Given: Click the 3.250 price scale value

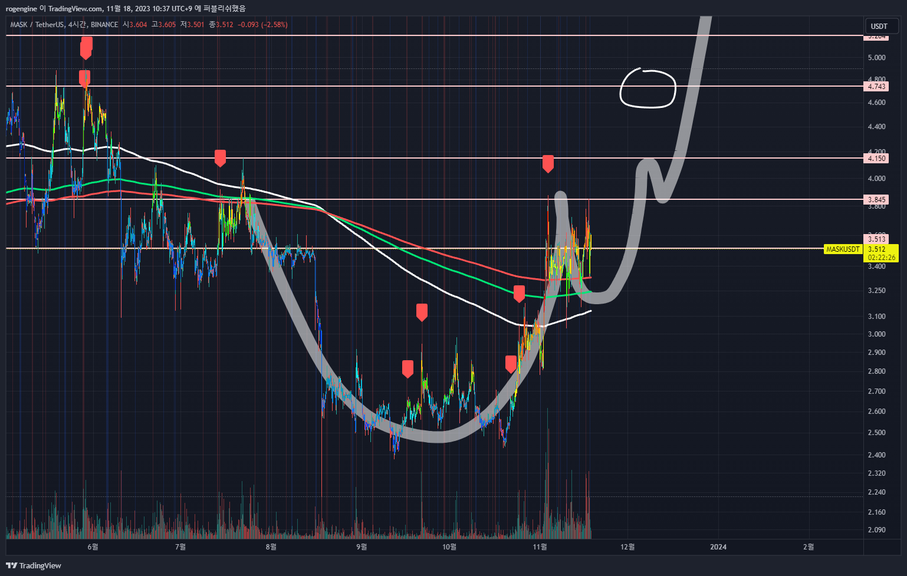Looking at the screenshot, I should click(876, 291).
